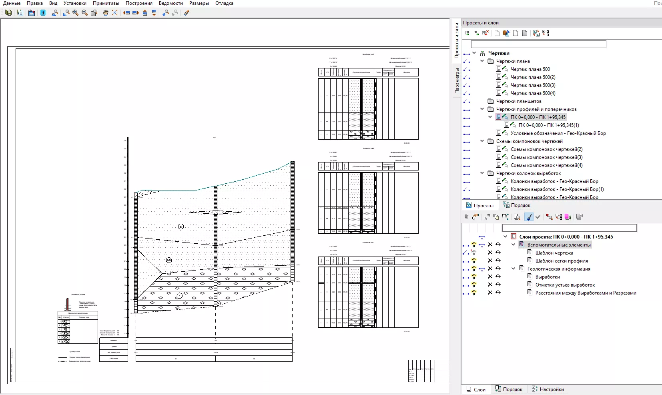662x395 pixels.
Task: Click the delete tree node red X icon
Action: 485,33
